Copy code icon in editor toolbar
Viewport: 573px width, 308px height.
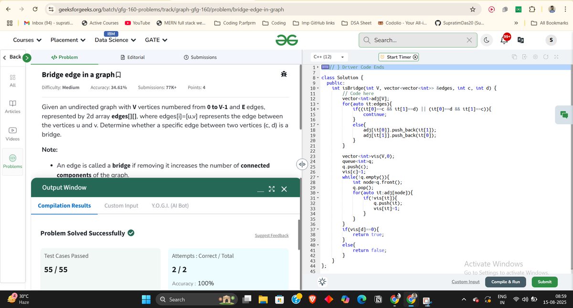pos(514,57)
